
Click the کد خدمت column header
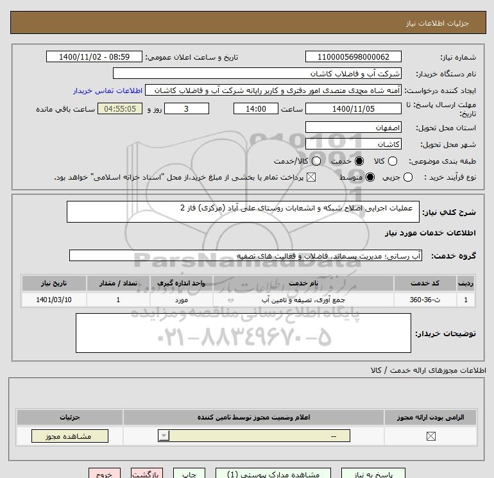425,283
